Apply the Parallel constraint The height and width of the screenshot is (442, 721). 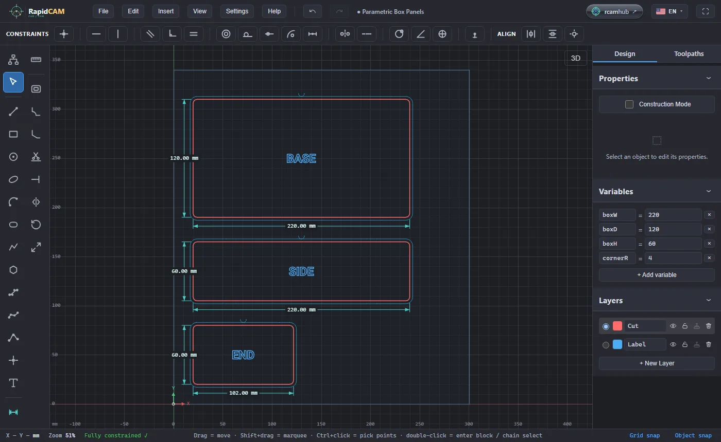pyautogui.click(x=150, y=34)
